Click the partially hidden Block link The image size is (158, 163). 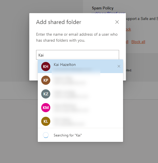128,29
